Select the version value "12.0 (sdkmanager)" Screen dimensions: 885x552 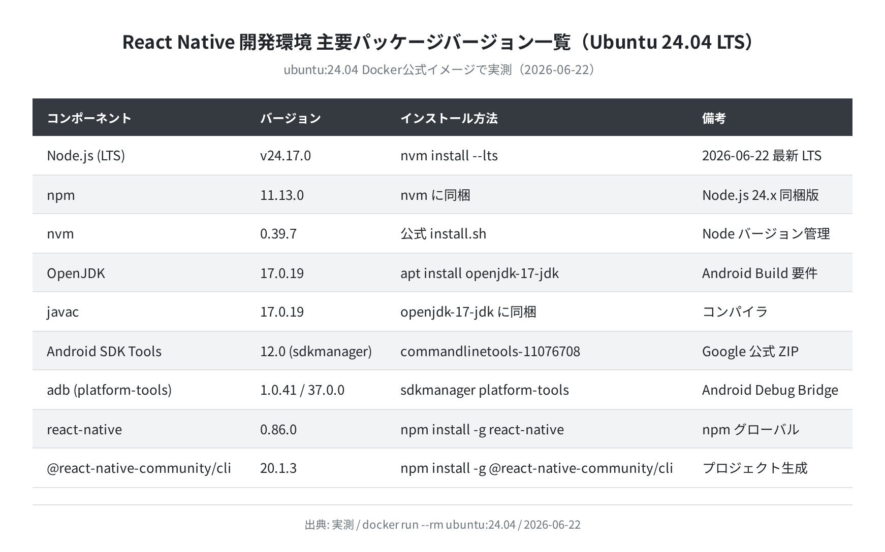tap(316, 352)
